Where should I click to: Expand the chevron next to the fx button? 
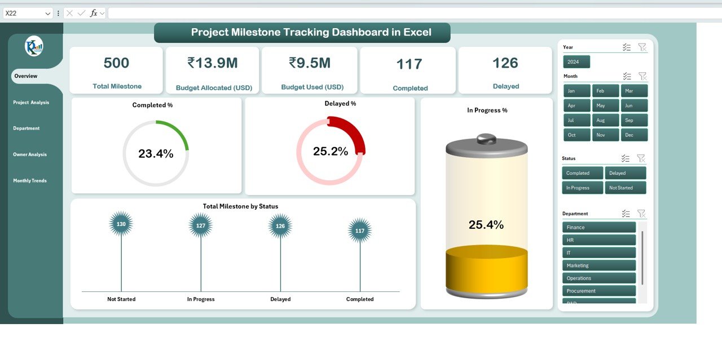pyautogui.click(x=102, y=13)
